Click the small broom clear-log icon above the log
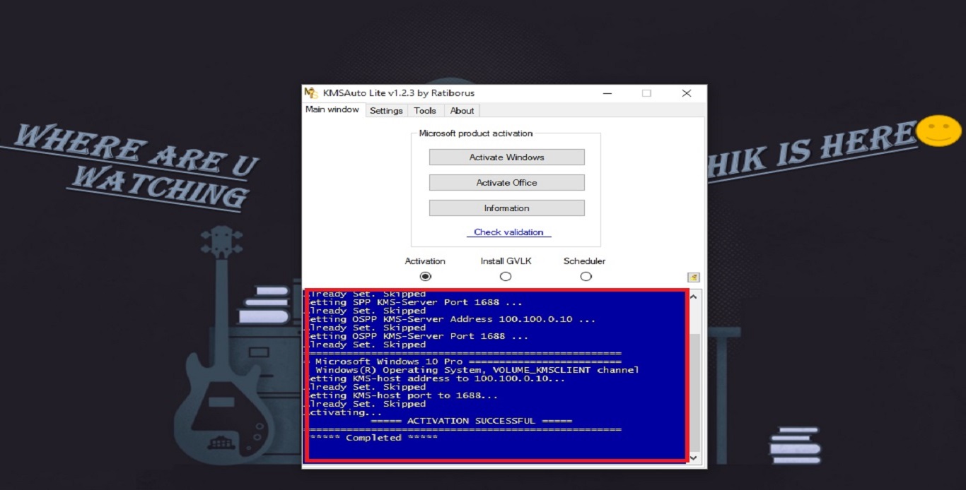 point(693,277)
